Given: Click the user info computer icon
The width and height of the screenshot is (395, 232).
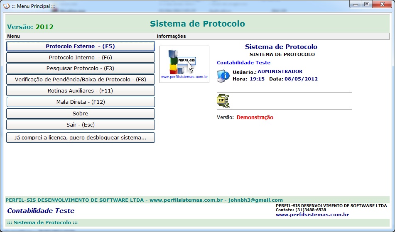Looking at the screenshot, I should tap(223, 76).
